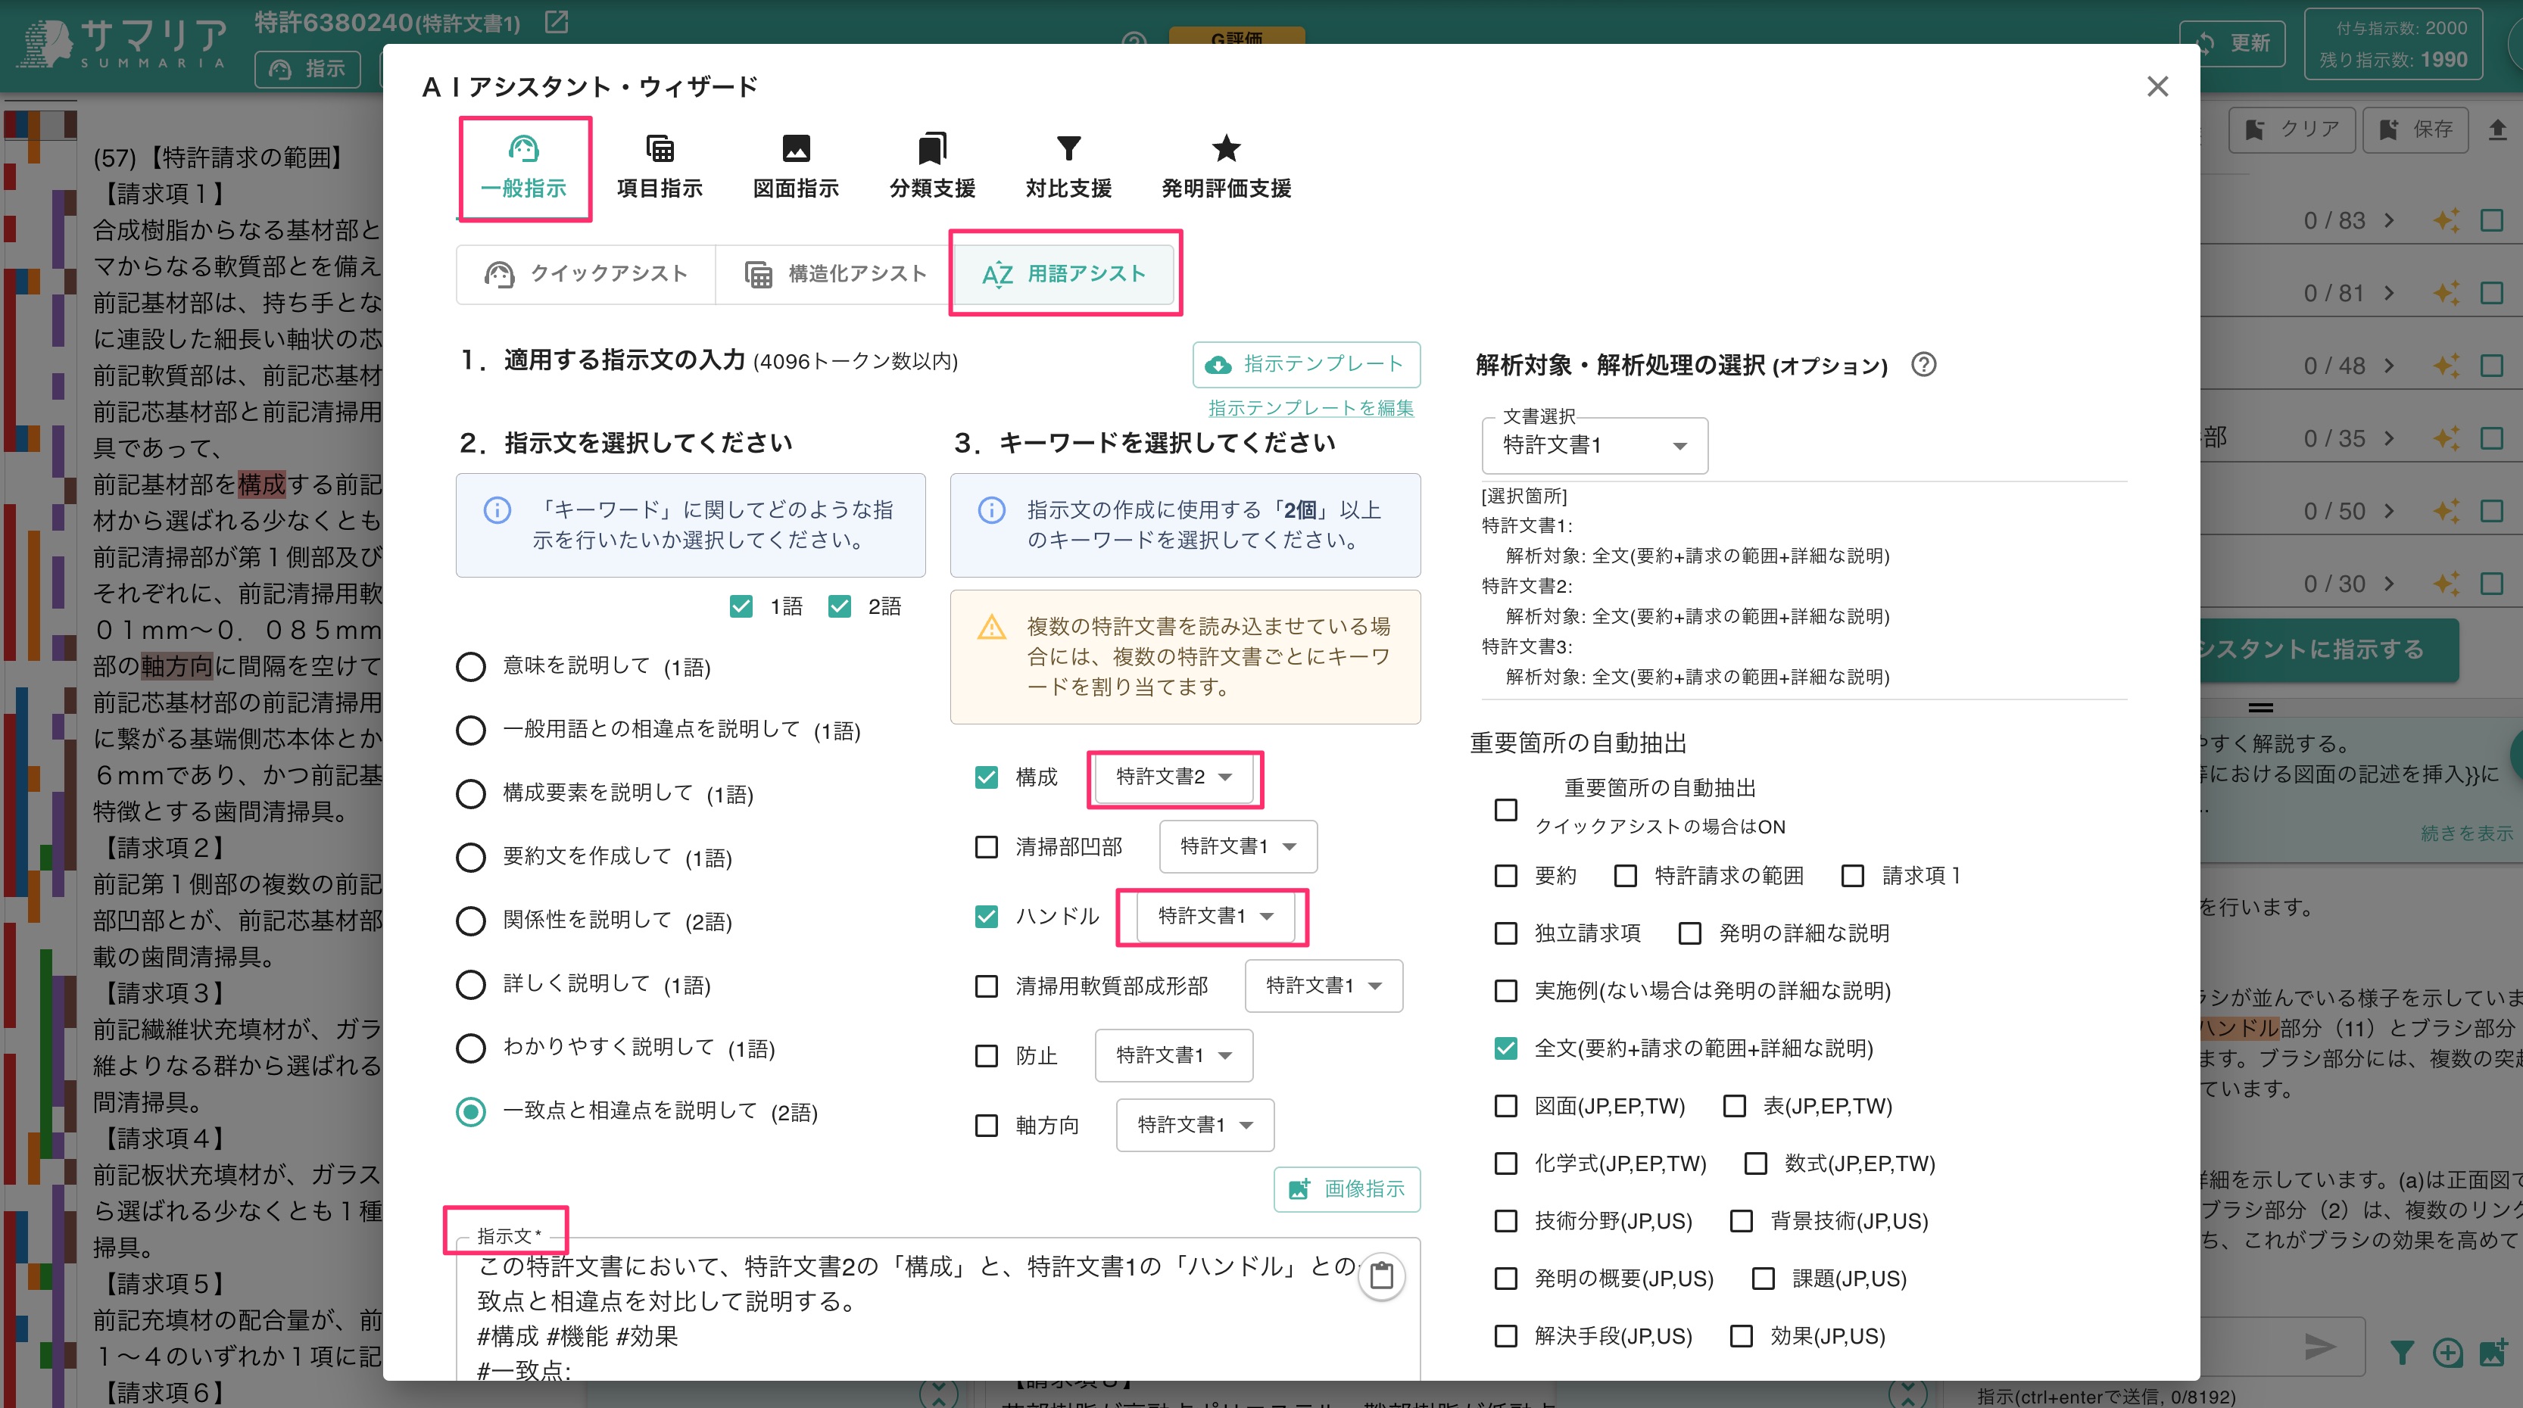Image resolution: width=2523 pixels, height=1408 pixels.
Task: Toggle the 1語 filter checkbox
Action: click(x=741, y=607)
